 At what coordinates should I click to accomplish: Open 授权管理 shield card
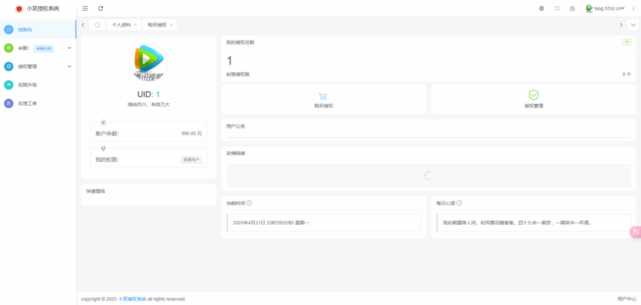click(x=533, y=100)
